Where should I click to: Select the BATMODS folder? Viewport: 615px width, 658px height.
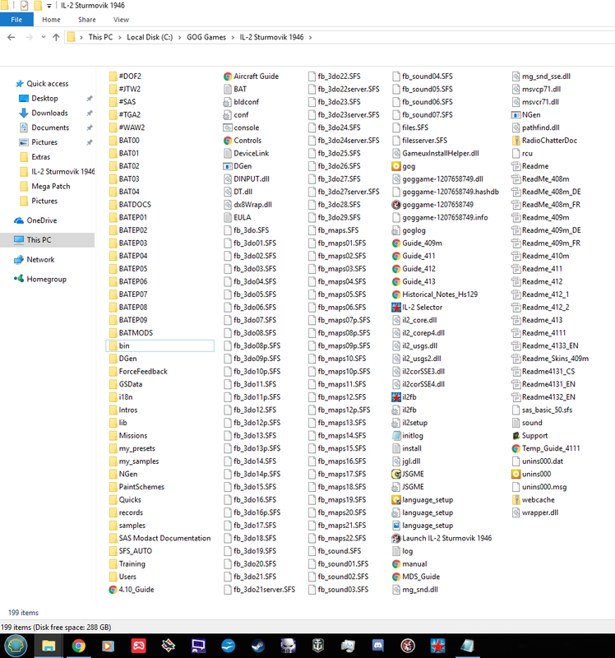[x=131, y=333]
